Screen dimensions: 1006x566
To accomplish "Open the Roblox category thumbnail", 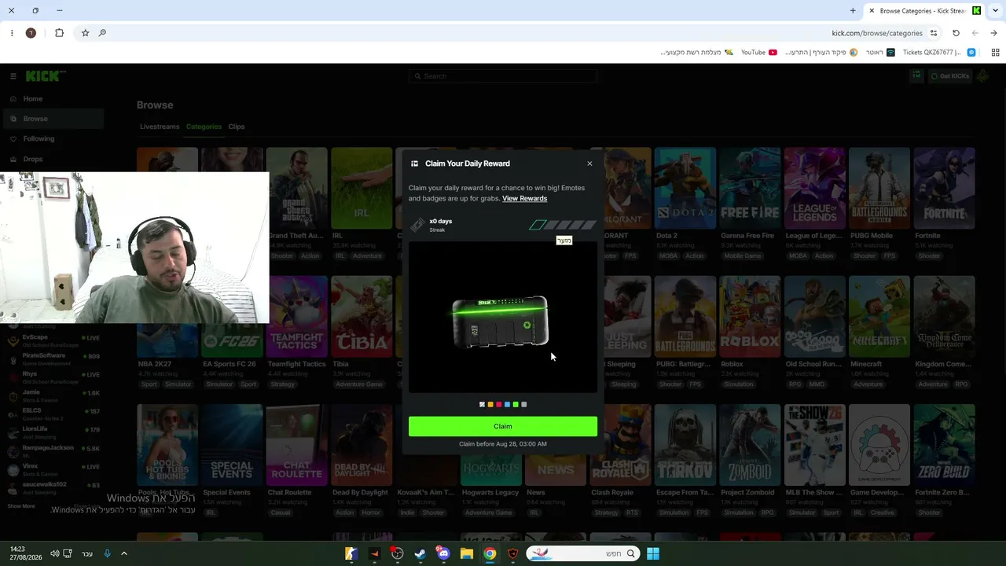I will click(750, 316).
